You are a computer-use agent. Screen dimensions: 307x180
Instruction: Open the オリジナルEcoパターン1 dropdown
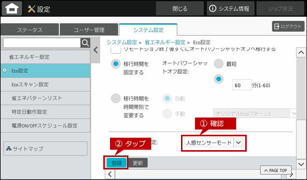click(255, 113)
